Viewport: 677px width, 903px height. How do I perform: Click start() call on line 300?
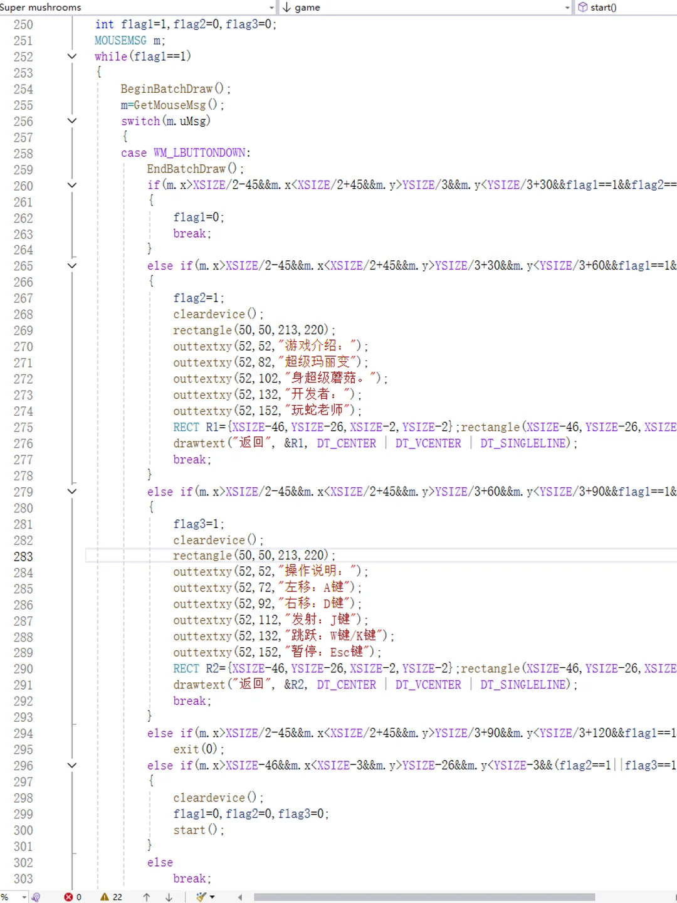pyautogui.click(x=198, y=830)
